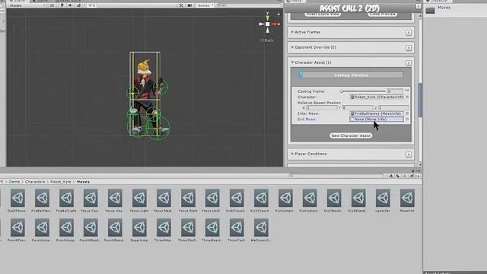Select the Focus Hea.. move asset

pos(115,201)
